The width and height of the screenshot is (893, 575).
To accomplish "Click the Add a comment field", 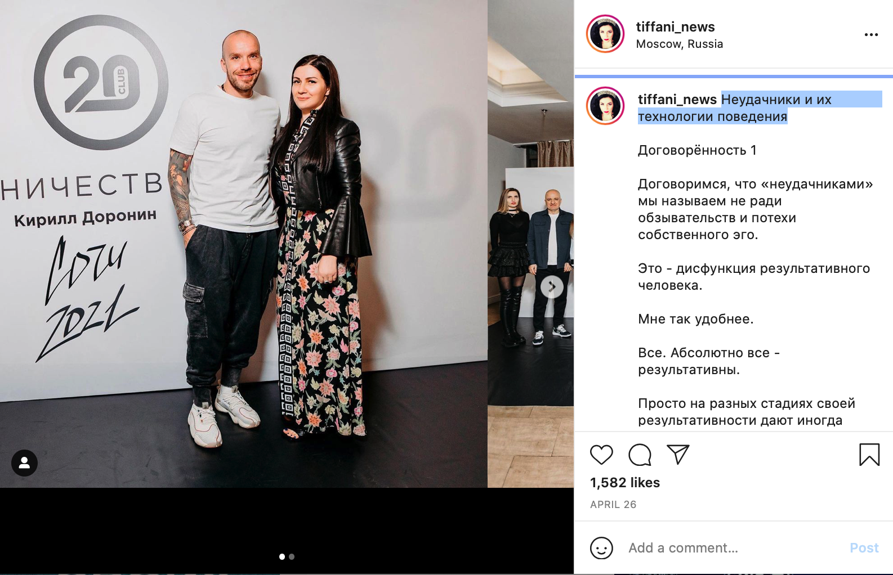I will point(732,548).
